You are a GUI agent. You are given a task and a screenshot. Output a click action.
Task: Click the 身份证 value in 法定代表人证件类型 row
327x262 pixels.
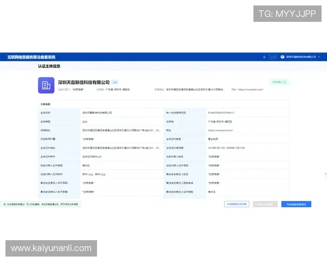tap(86, 165)
